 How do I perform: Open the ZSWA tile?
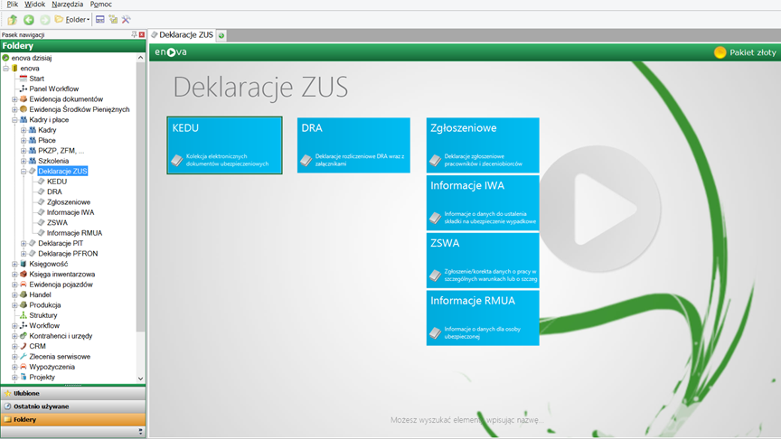point(483,260)
